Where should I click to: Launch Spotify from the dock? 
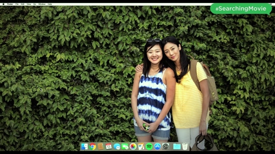click(149, 146)
